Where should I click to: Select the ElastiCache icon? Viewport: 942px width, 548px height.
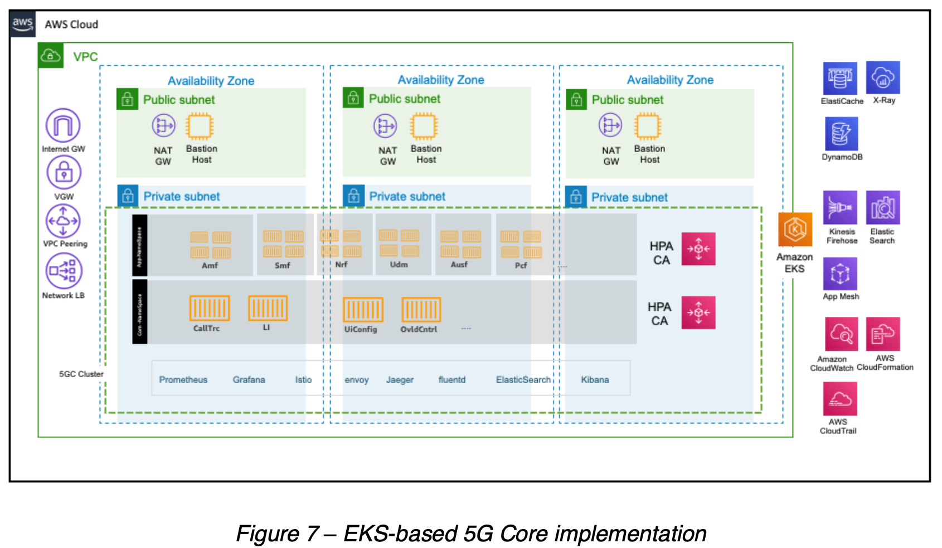[x=840, y=79]
